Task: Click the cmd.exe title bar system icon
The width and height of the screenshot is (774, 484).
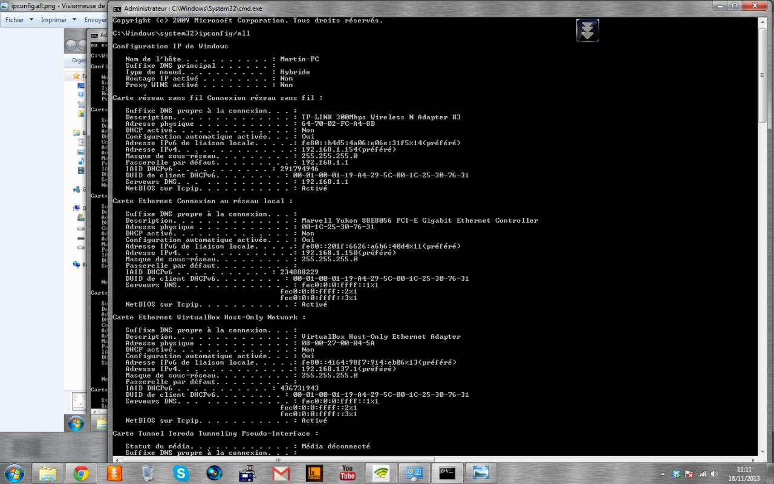Action: click(117, 9)
